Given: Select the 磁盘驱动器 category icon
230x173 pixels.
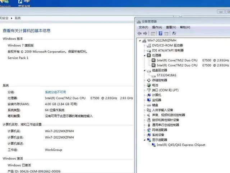Looking at the screenshot, I should pos(149,71).
